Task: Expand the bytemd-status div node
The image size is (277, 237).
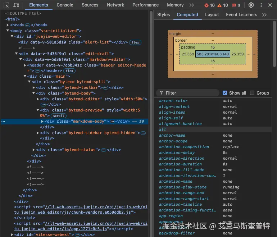Action: pyautogui.click(x=34, y=150)
